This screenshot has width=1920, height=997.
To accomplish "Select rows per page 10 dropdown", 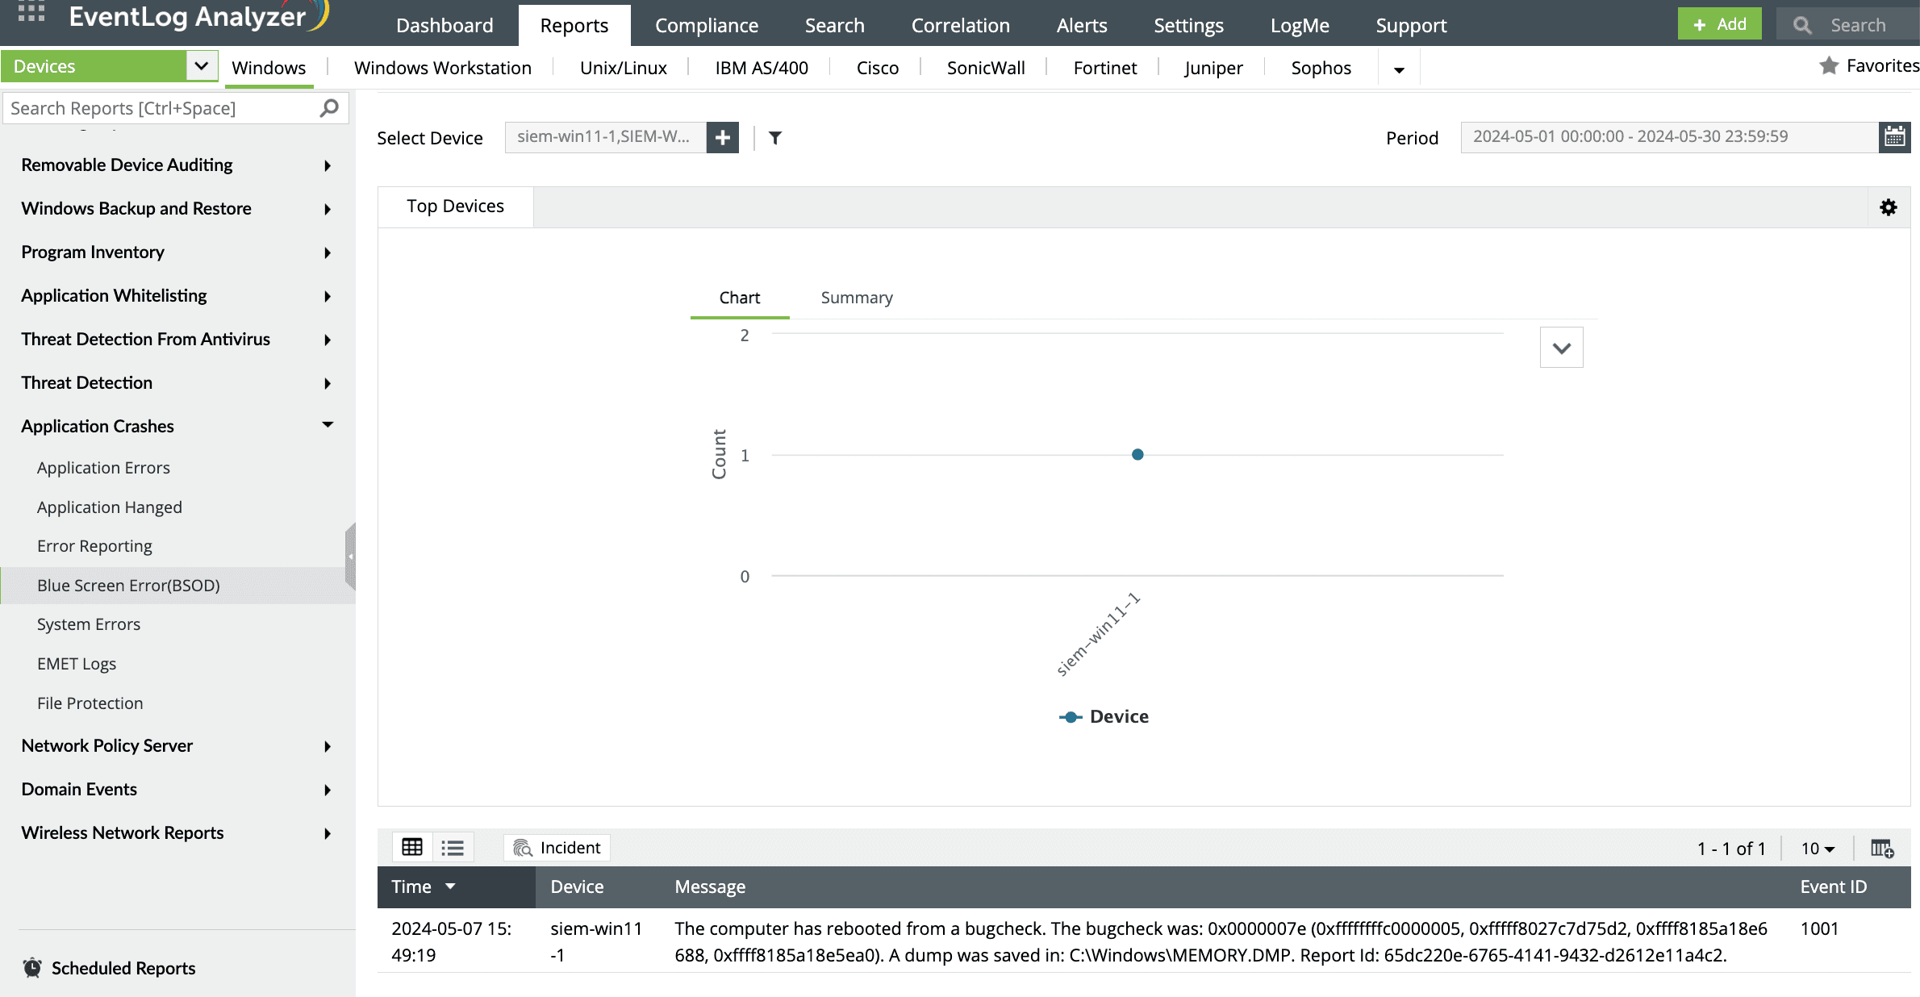I will tap(1818, 846).
